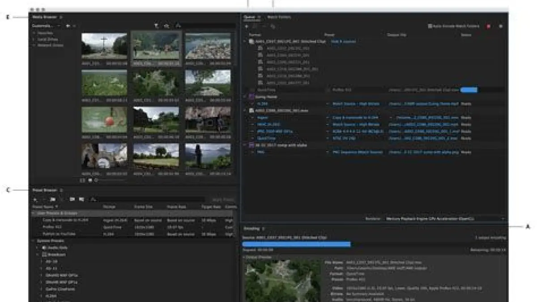Collapse the Output Preview section
Image resolution: width=537 pixels, height=302 pixels.
point(244,257)
